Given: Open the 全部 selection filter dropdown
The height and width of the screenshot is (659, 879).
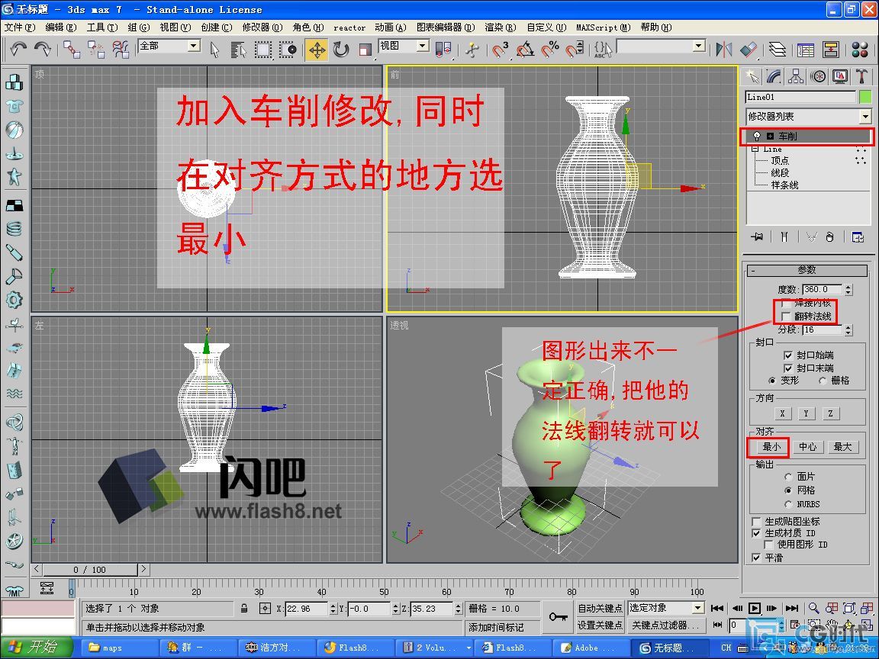Looking at the screenshot, I should tap(193, 47).
